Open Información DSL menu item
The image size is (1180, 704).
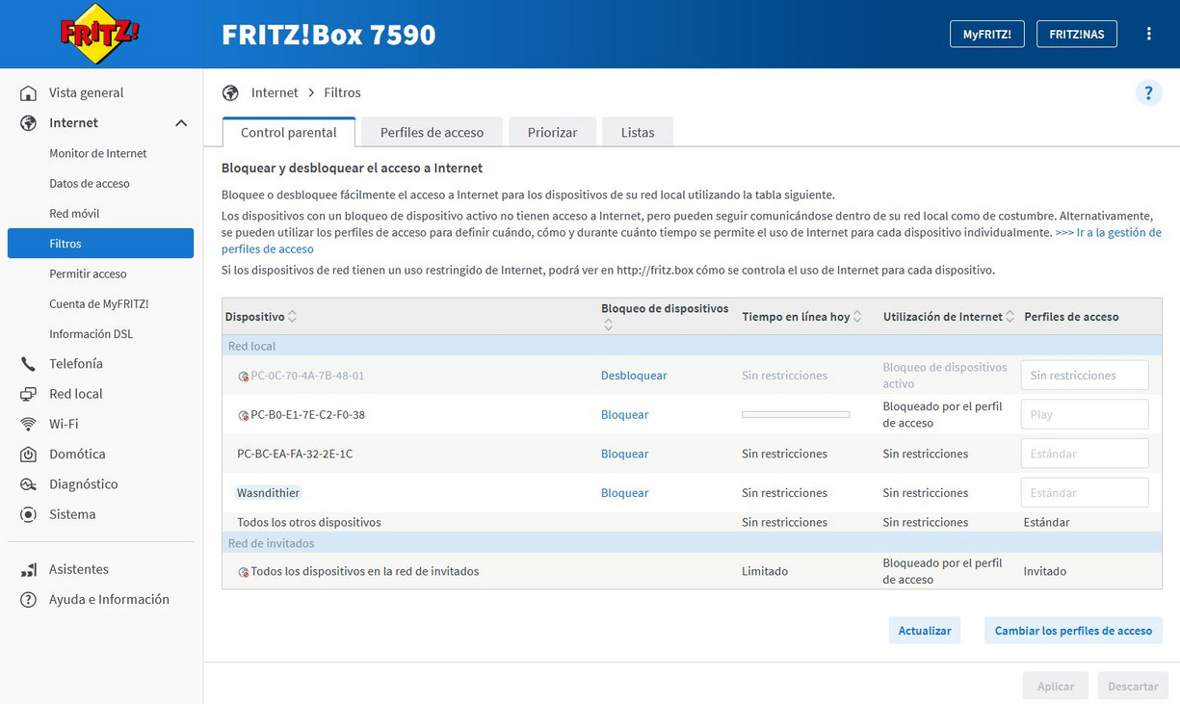(x=92, y=334)
